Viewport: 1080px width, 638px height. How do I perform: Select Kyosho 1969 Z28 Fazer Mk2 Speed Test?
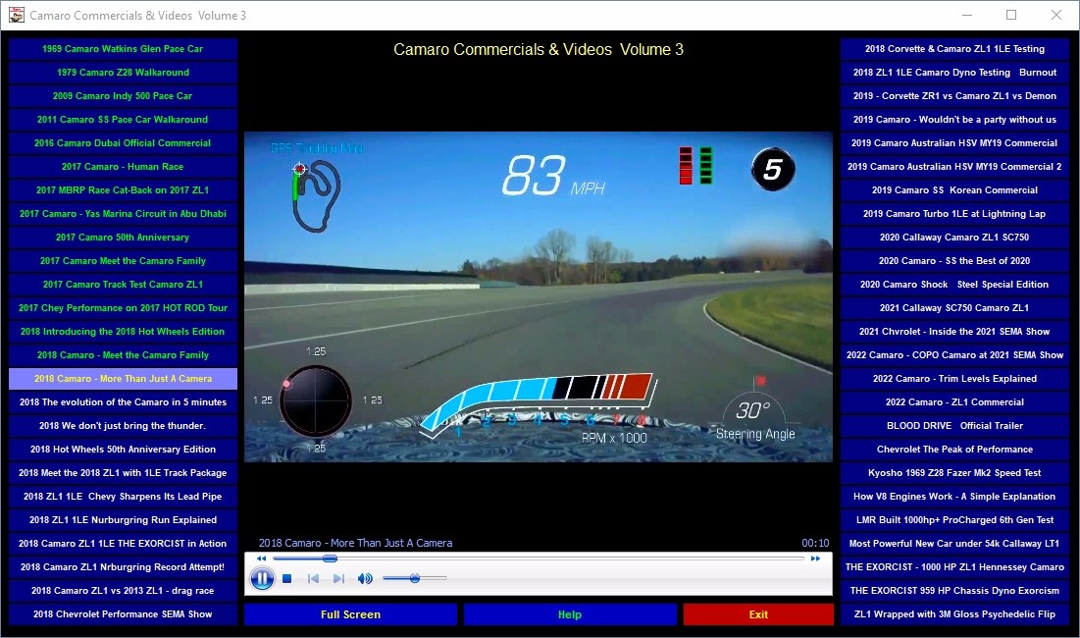tap(954, 473)
